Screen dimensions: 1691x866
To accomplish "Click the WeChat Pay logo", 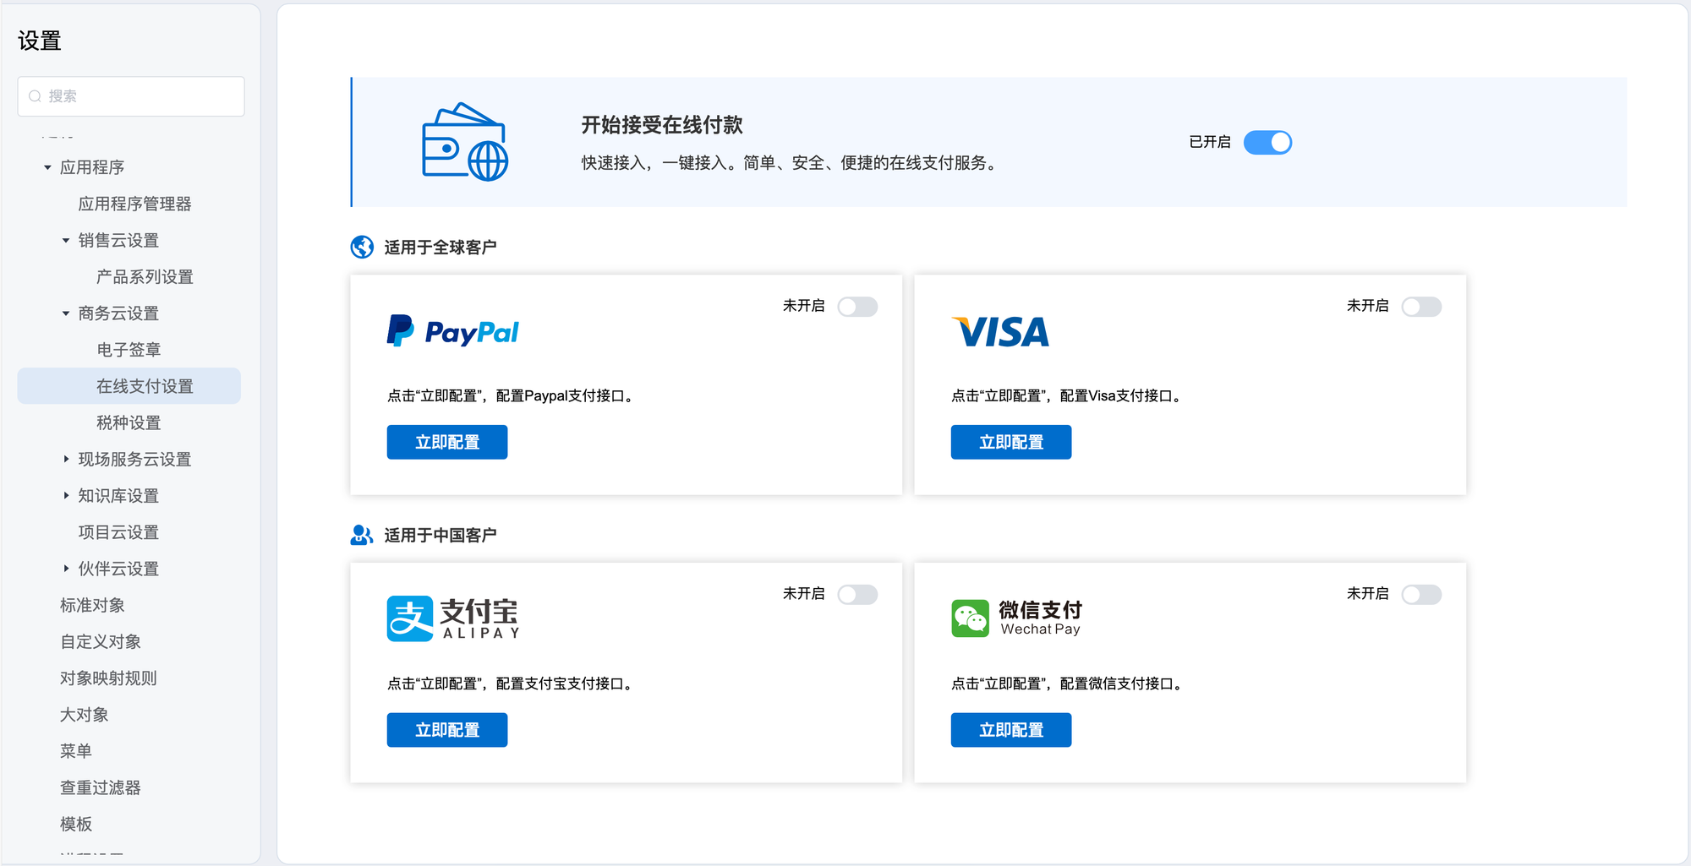I will tap(1016, 618).
